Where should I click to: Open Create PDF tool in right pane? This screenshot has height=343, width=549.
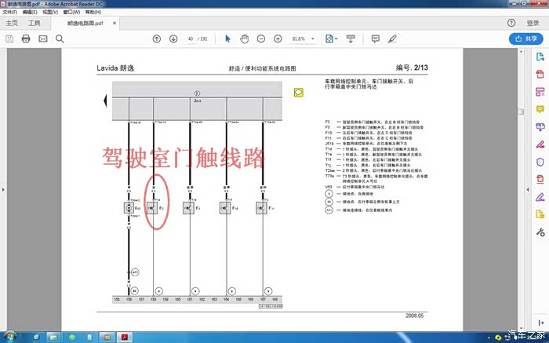[x=540, y=74]
